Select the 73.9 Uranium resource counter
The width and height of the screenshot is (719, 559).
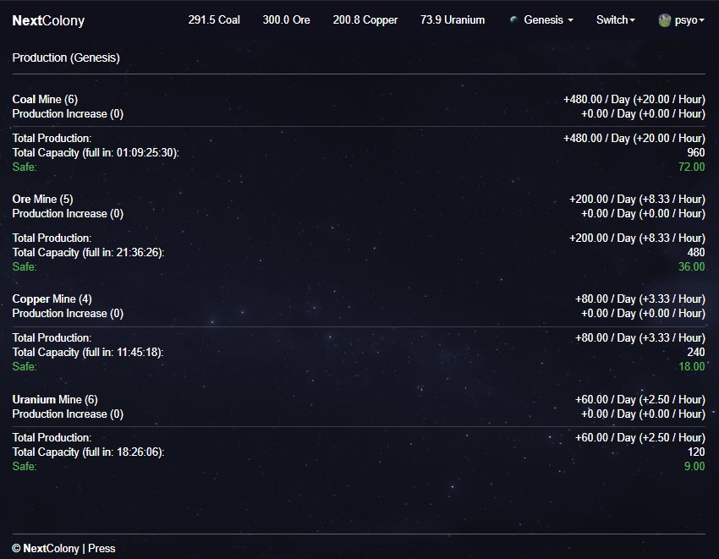pos(452,19)
